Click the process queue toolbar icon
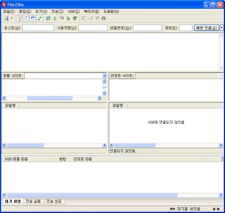The width and height of the screenshot is (225, 213). 55,18
